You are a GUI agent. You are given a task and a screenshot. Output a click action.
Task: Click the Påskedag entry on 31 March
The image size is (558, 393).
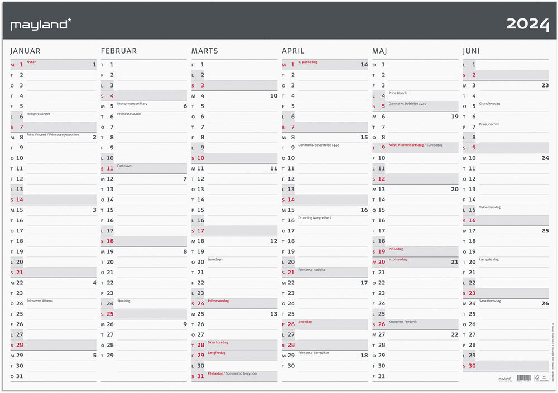[215, 373]
